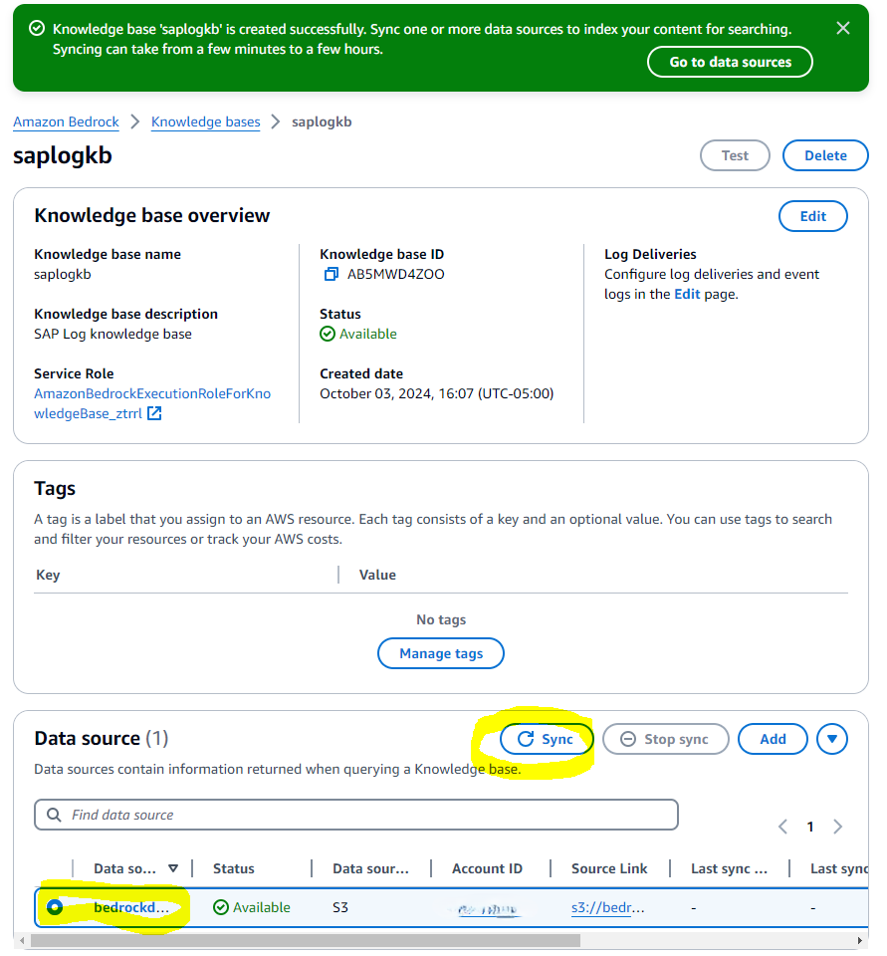Select the bedrockd data source radio button
887x956 pixels.
(x=54, y=906)
